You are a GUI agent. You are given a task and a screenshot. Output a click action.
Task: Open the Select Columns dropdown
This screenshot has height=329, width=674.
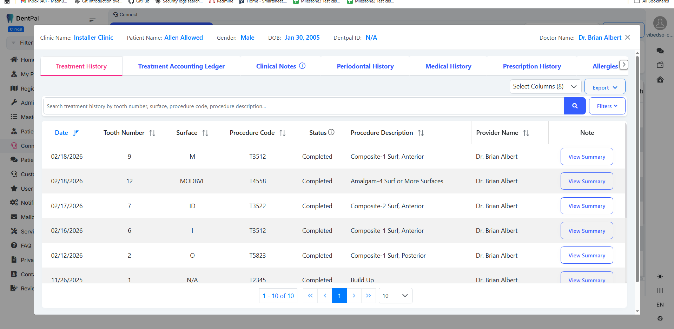click(545, 86)
